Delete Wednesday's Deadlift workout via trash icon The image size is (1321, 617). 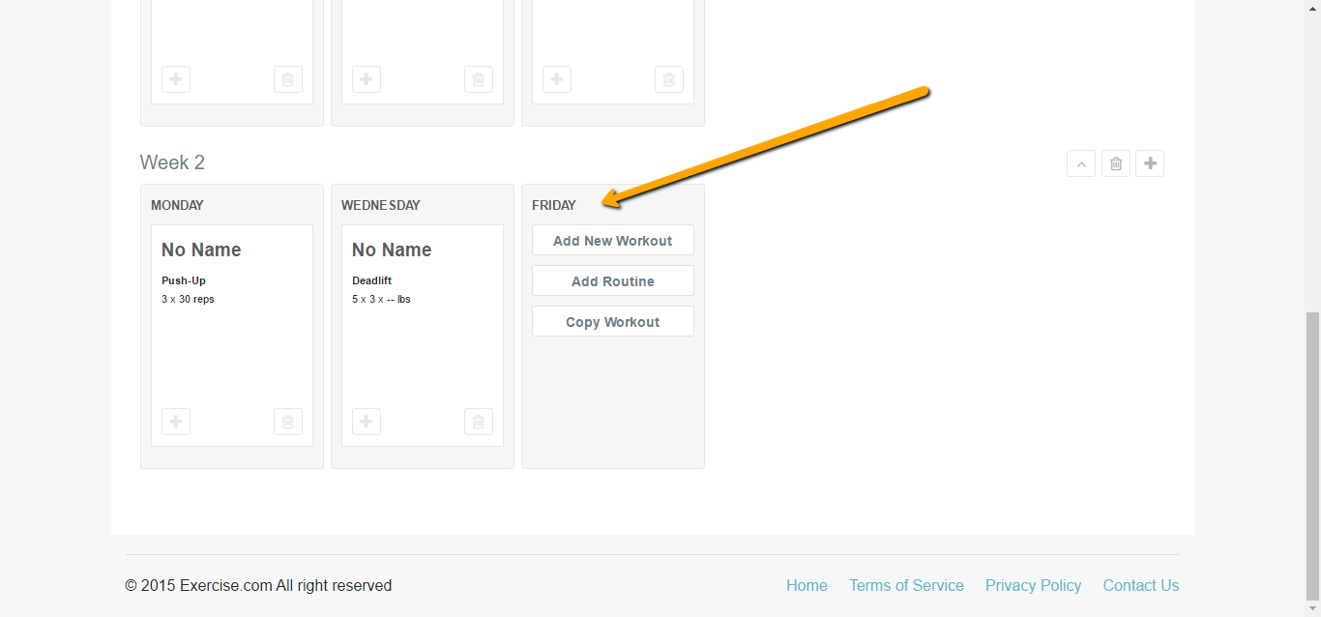pos(479,422)
